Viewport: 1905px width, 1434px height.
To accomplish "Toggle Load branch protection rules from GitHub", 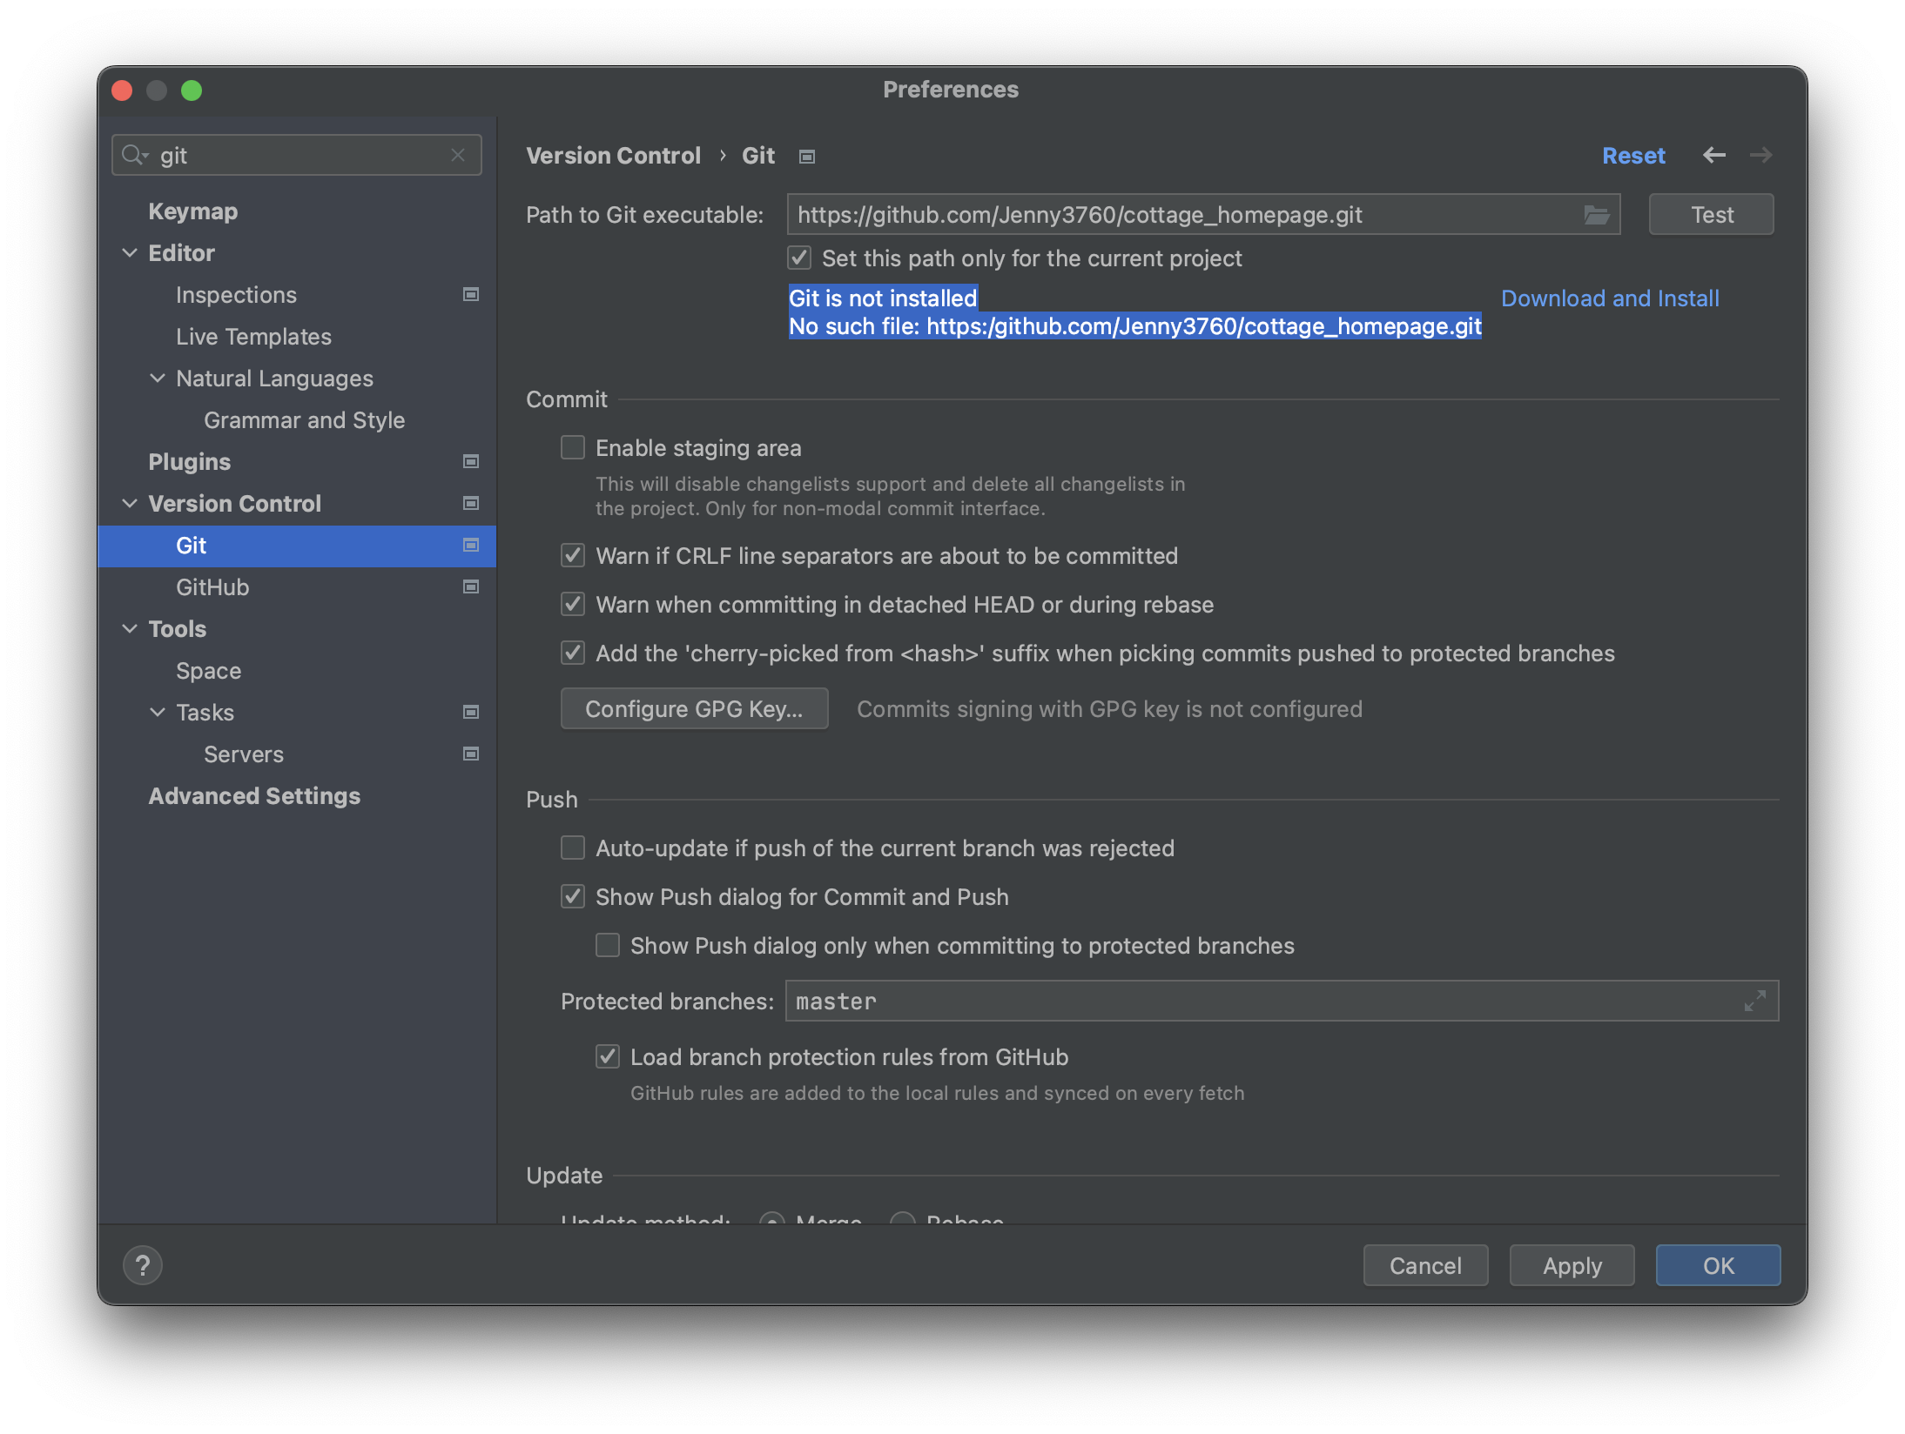I will [608, 1057].
